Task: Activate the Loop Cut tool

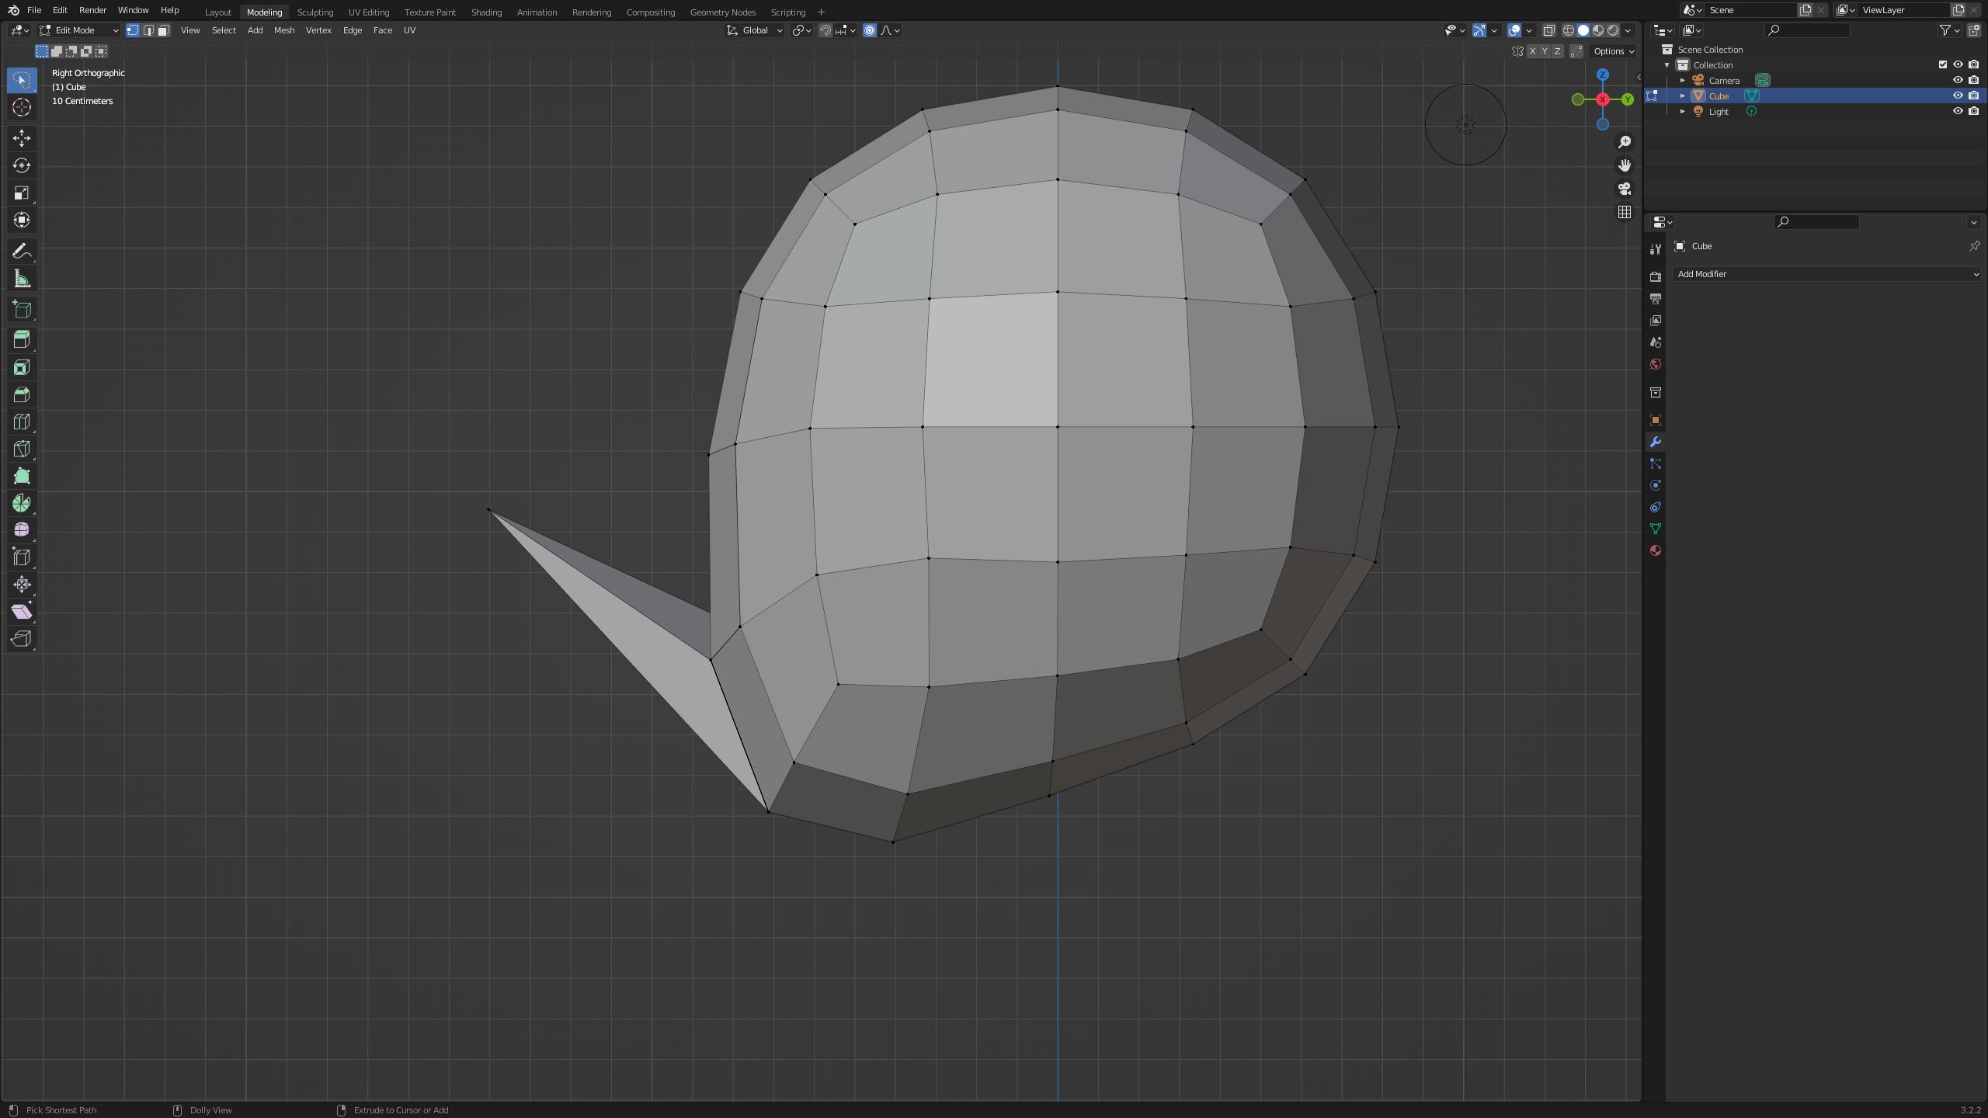Action: click(21, 422)
